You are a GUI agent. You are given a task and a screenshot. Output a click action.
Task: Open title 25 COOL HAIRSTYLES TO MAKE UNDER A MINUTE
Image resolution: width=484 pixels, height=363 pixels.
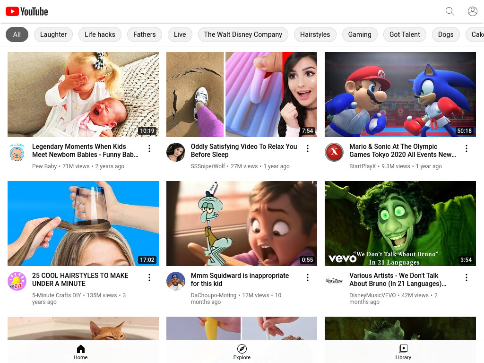80,279
